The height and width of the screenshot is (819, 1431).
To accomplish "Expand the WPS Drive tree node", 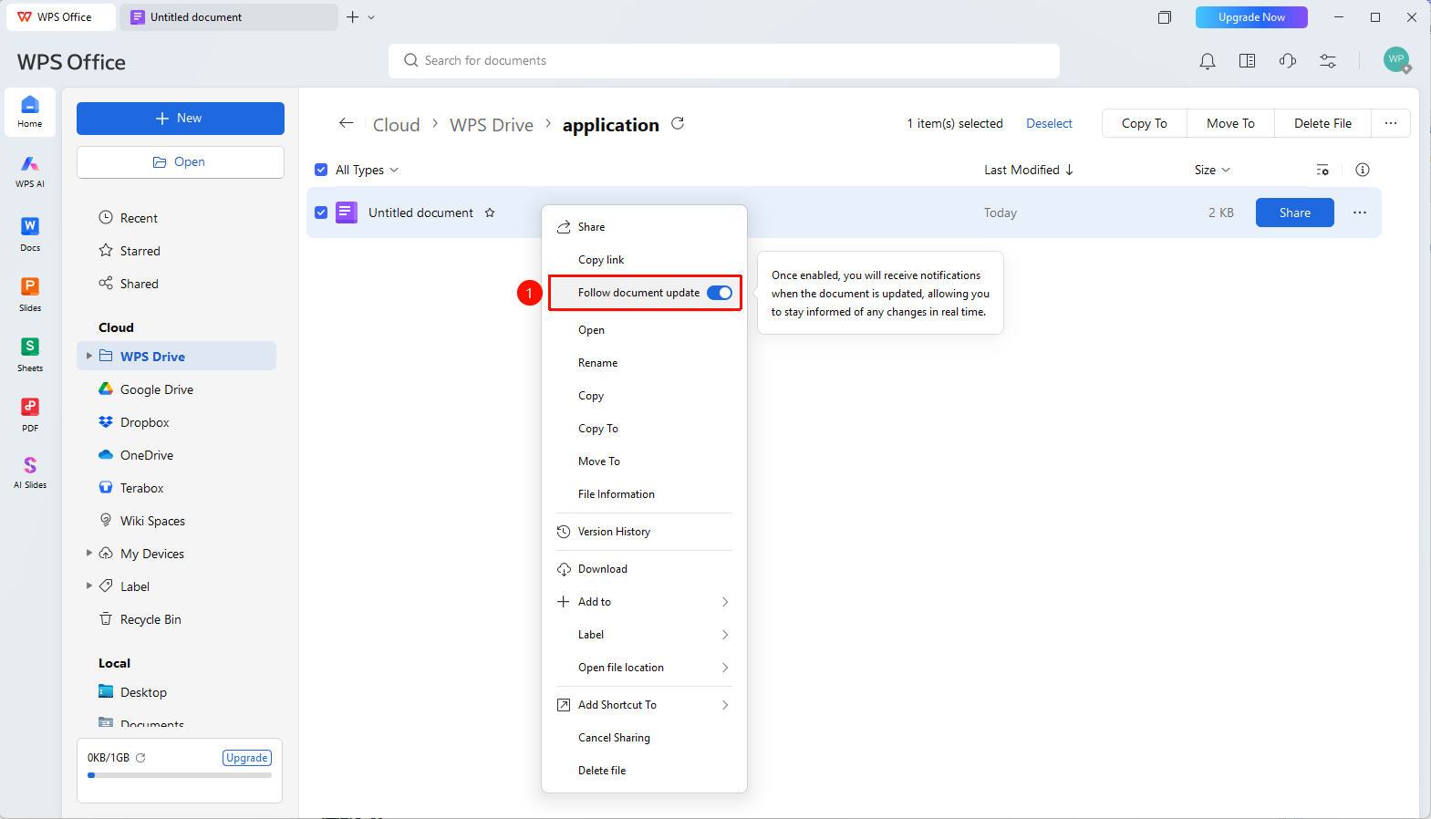I will tap(89, 356).
